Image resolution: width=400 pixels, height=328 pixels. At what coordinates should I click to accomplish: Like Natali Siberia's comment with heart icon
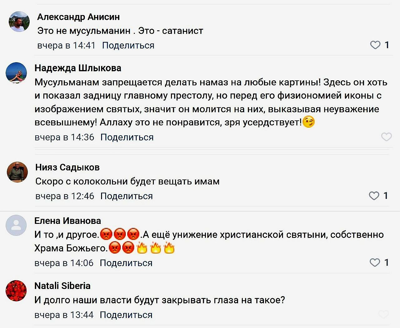pyautogui.click(x=383, y=314)
